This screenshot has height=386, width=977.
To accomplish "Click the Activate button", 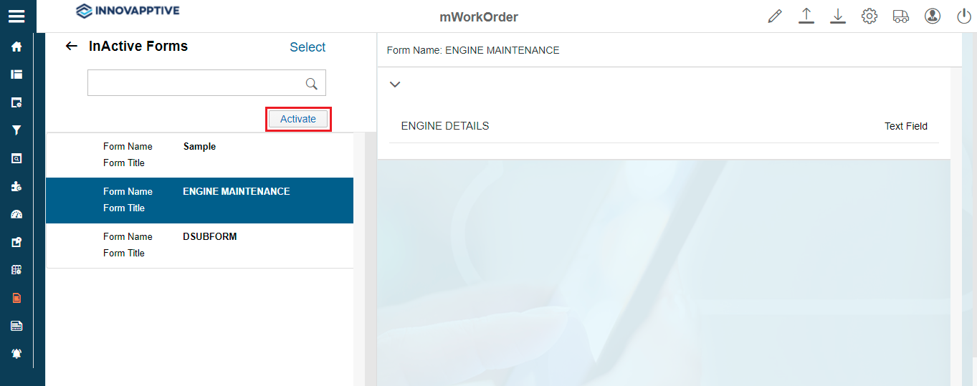I will 298,119.
